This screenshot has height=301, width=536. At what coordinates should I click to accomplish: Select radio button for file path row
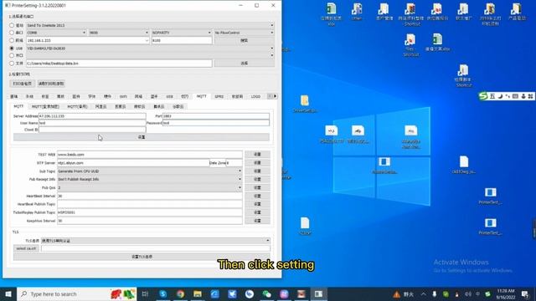pos(12,64)
